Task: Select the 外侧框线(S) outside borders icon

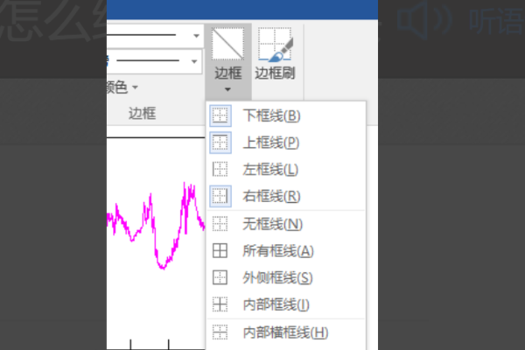Action: coord(220,277)
